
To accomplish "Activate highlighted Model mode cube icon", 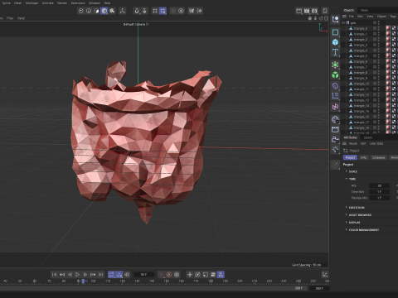I will (104, 11).
